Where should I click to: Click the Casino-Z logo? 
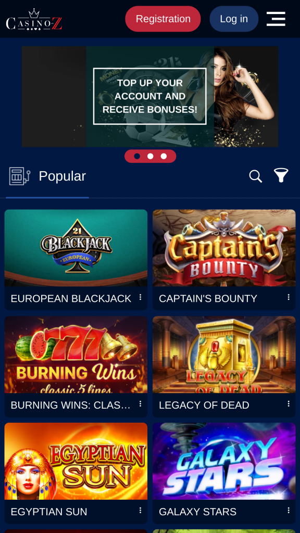(x=34, y=19)
